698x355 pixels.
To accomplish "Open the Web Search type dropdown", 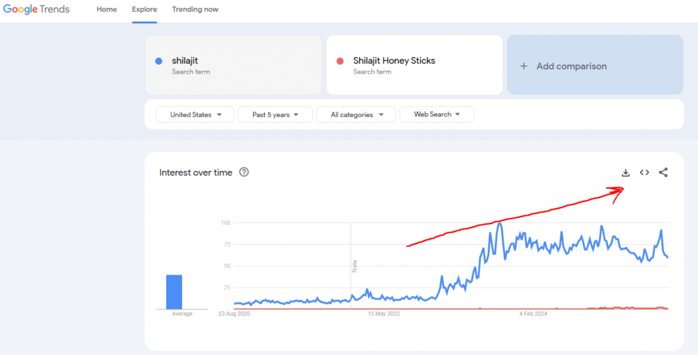I will pyautogui.click(x=437, y=114).
